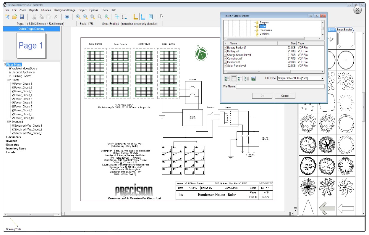Click the New drawing icon in toolbar
Screen dimensions: 369x235
[x=7, y=17]
